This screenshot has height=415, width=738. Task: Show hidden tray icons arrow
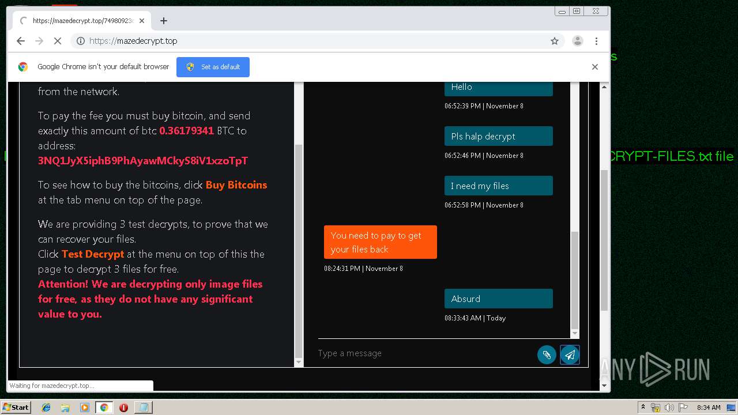(x=643, y=408)
